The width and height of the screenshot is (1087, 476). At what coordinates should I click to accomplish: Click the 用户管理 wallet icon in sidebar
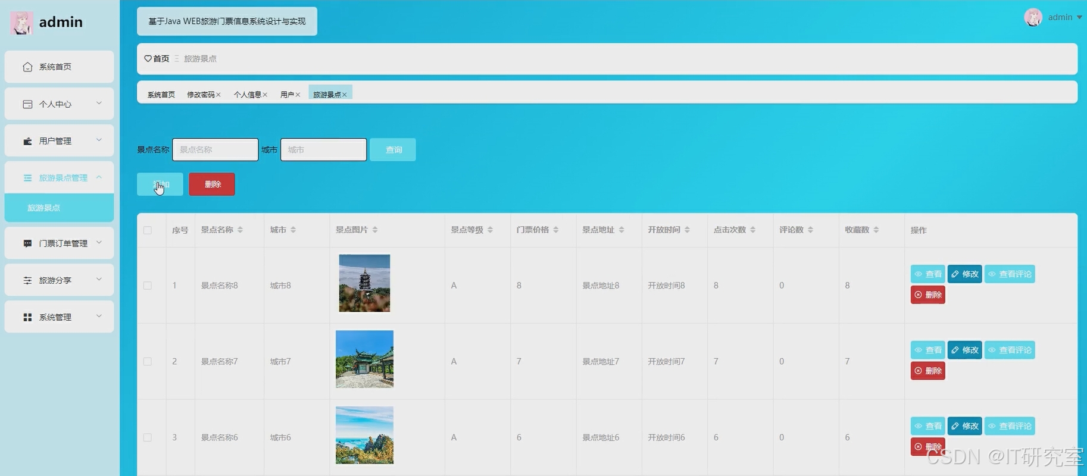tap(27, 141)
